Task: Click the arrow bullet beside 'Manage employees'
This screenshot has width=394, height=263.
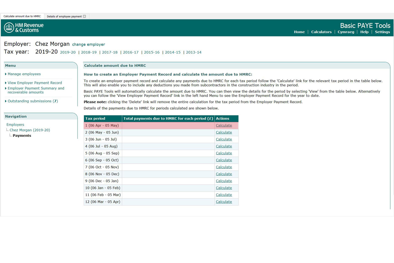Action: [x=5, y=74]
